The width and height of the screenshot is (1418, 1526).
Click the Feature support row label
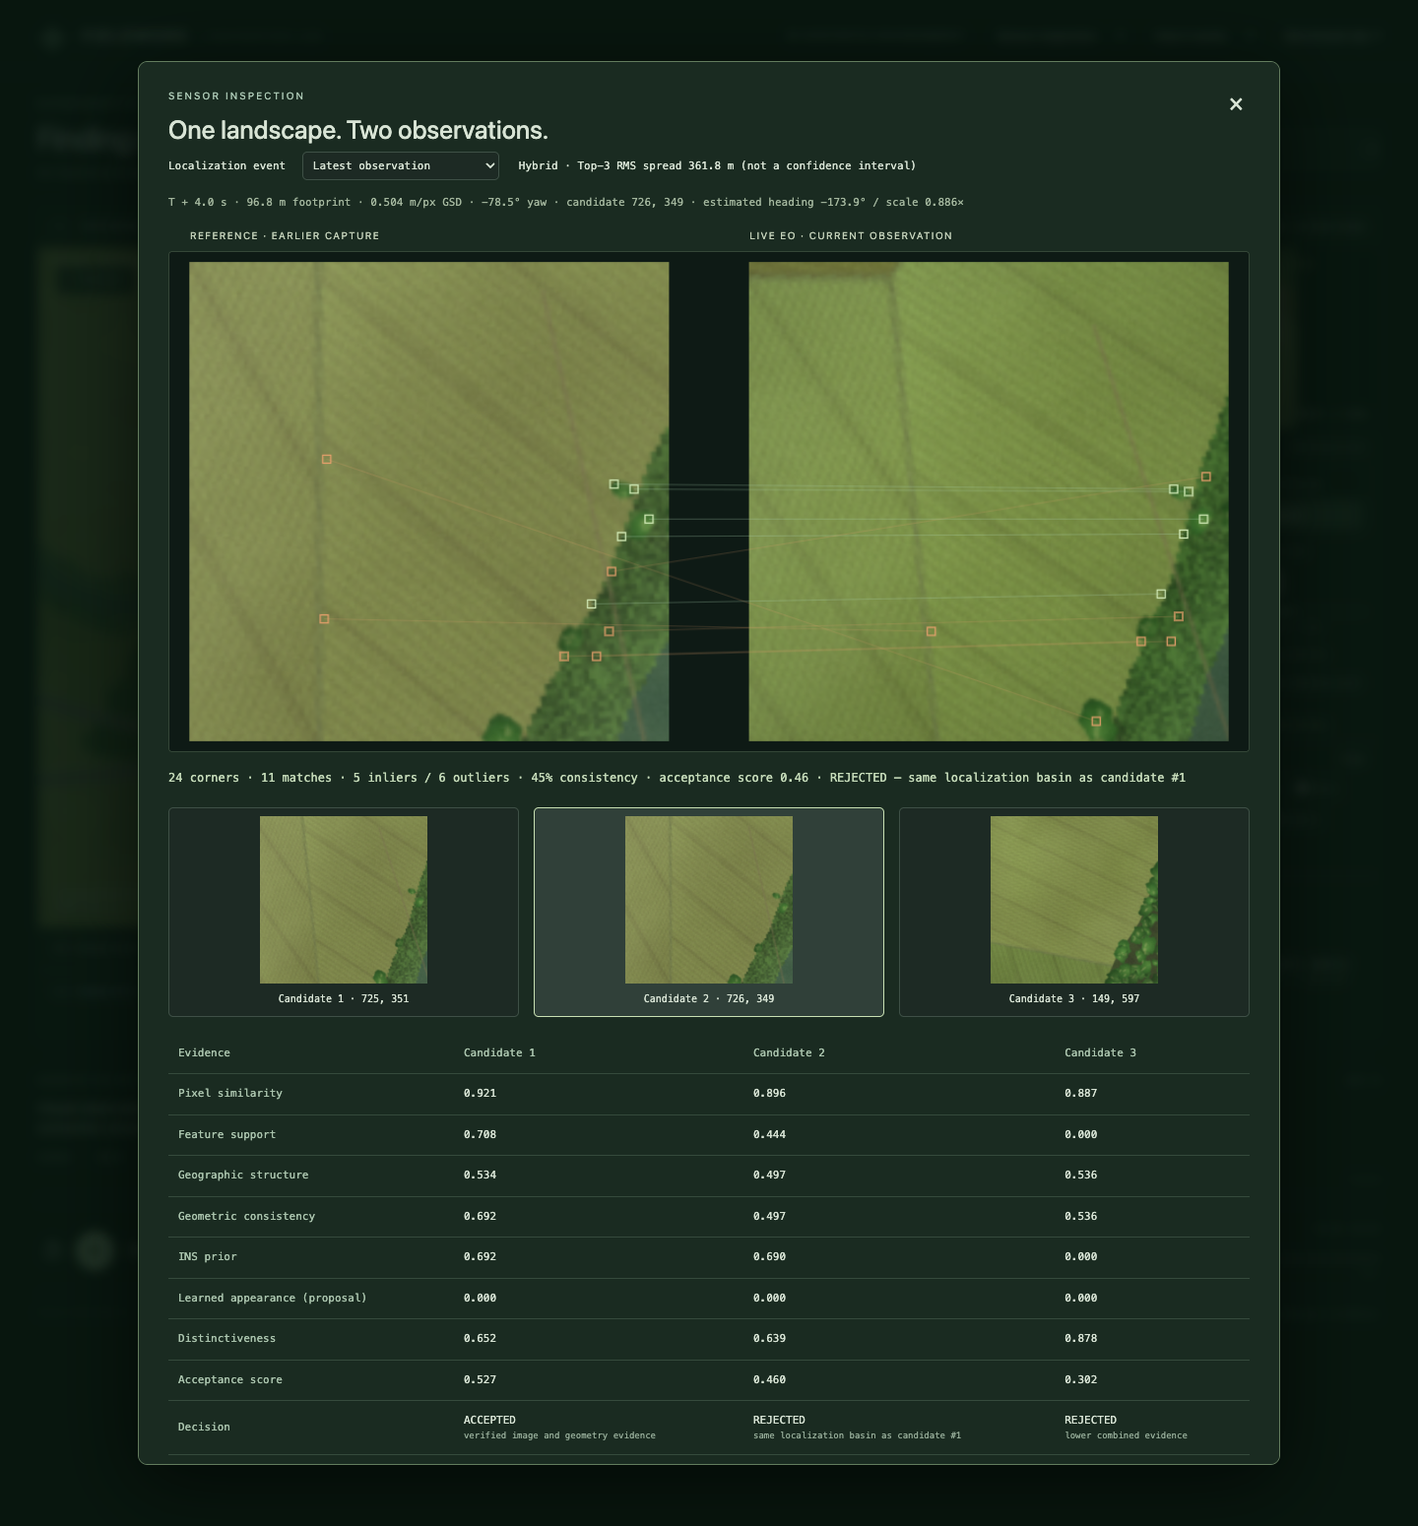(226, 1134)
